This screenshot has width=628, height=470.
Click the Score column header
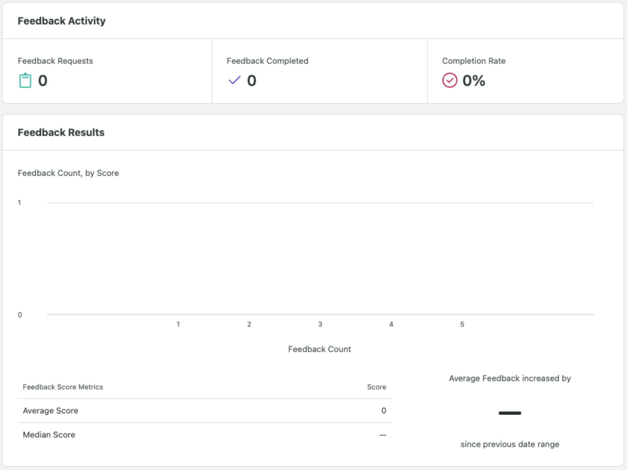coord(376,387)
